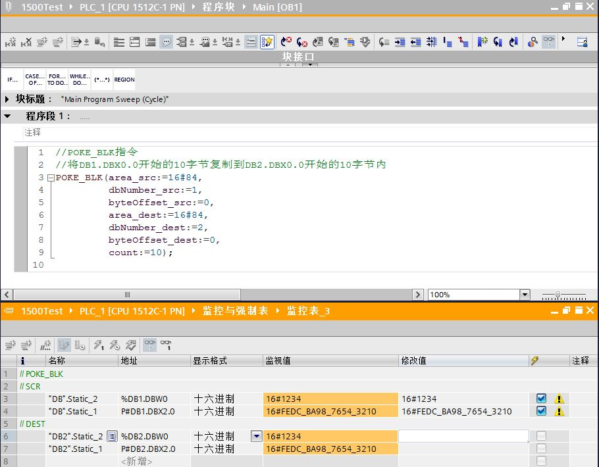Click modify with trigger lightning clock icon

click(115, 345)
